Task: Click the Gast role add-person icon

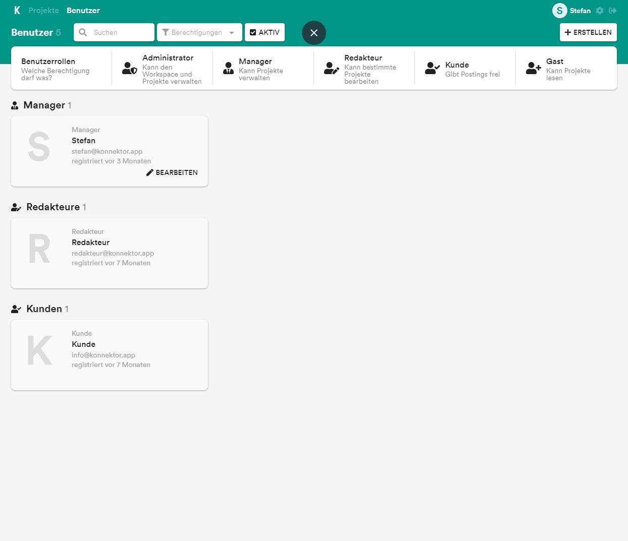Action: pos(533,68)
